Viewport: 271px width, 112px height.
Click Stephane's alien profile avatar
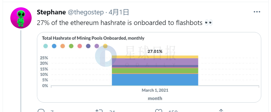coord(21,18)
